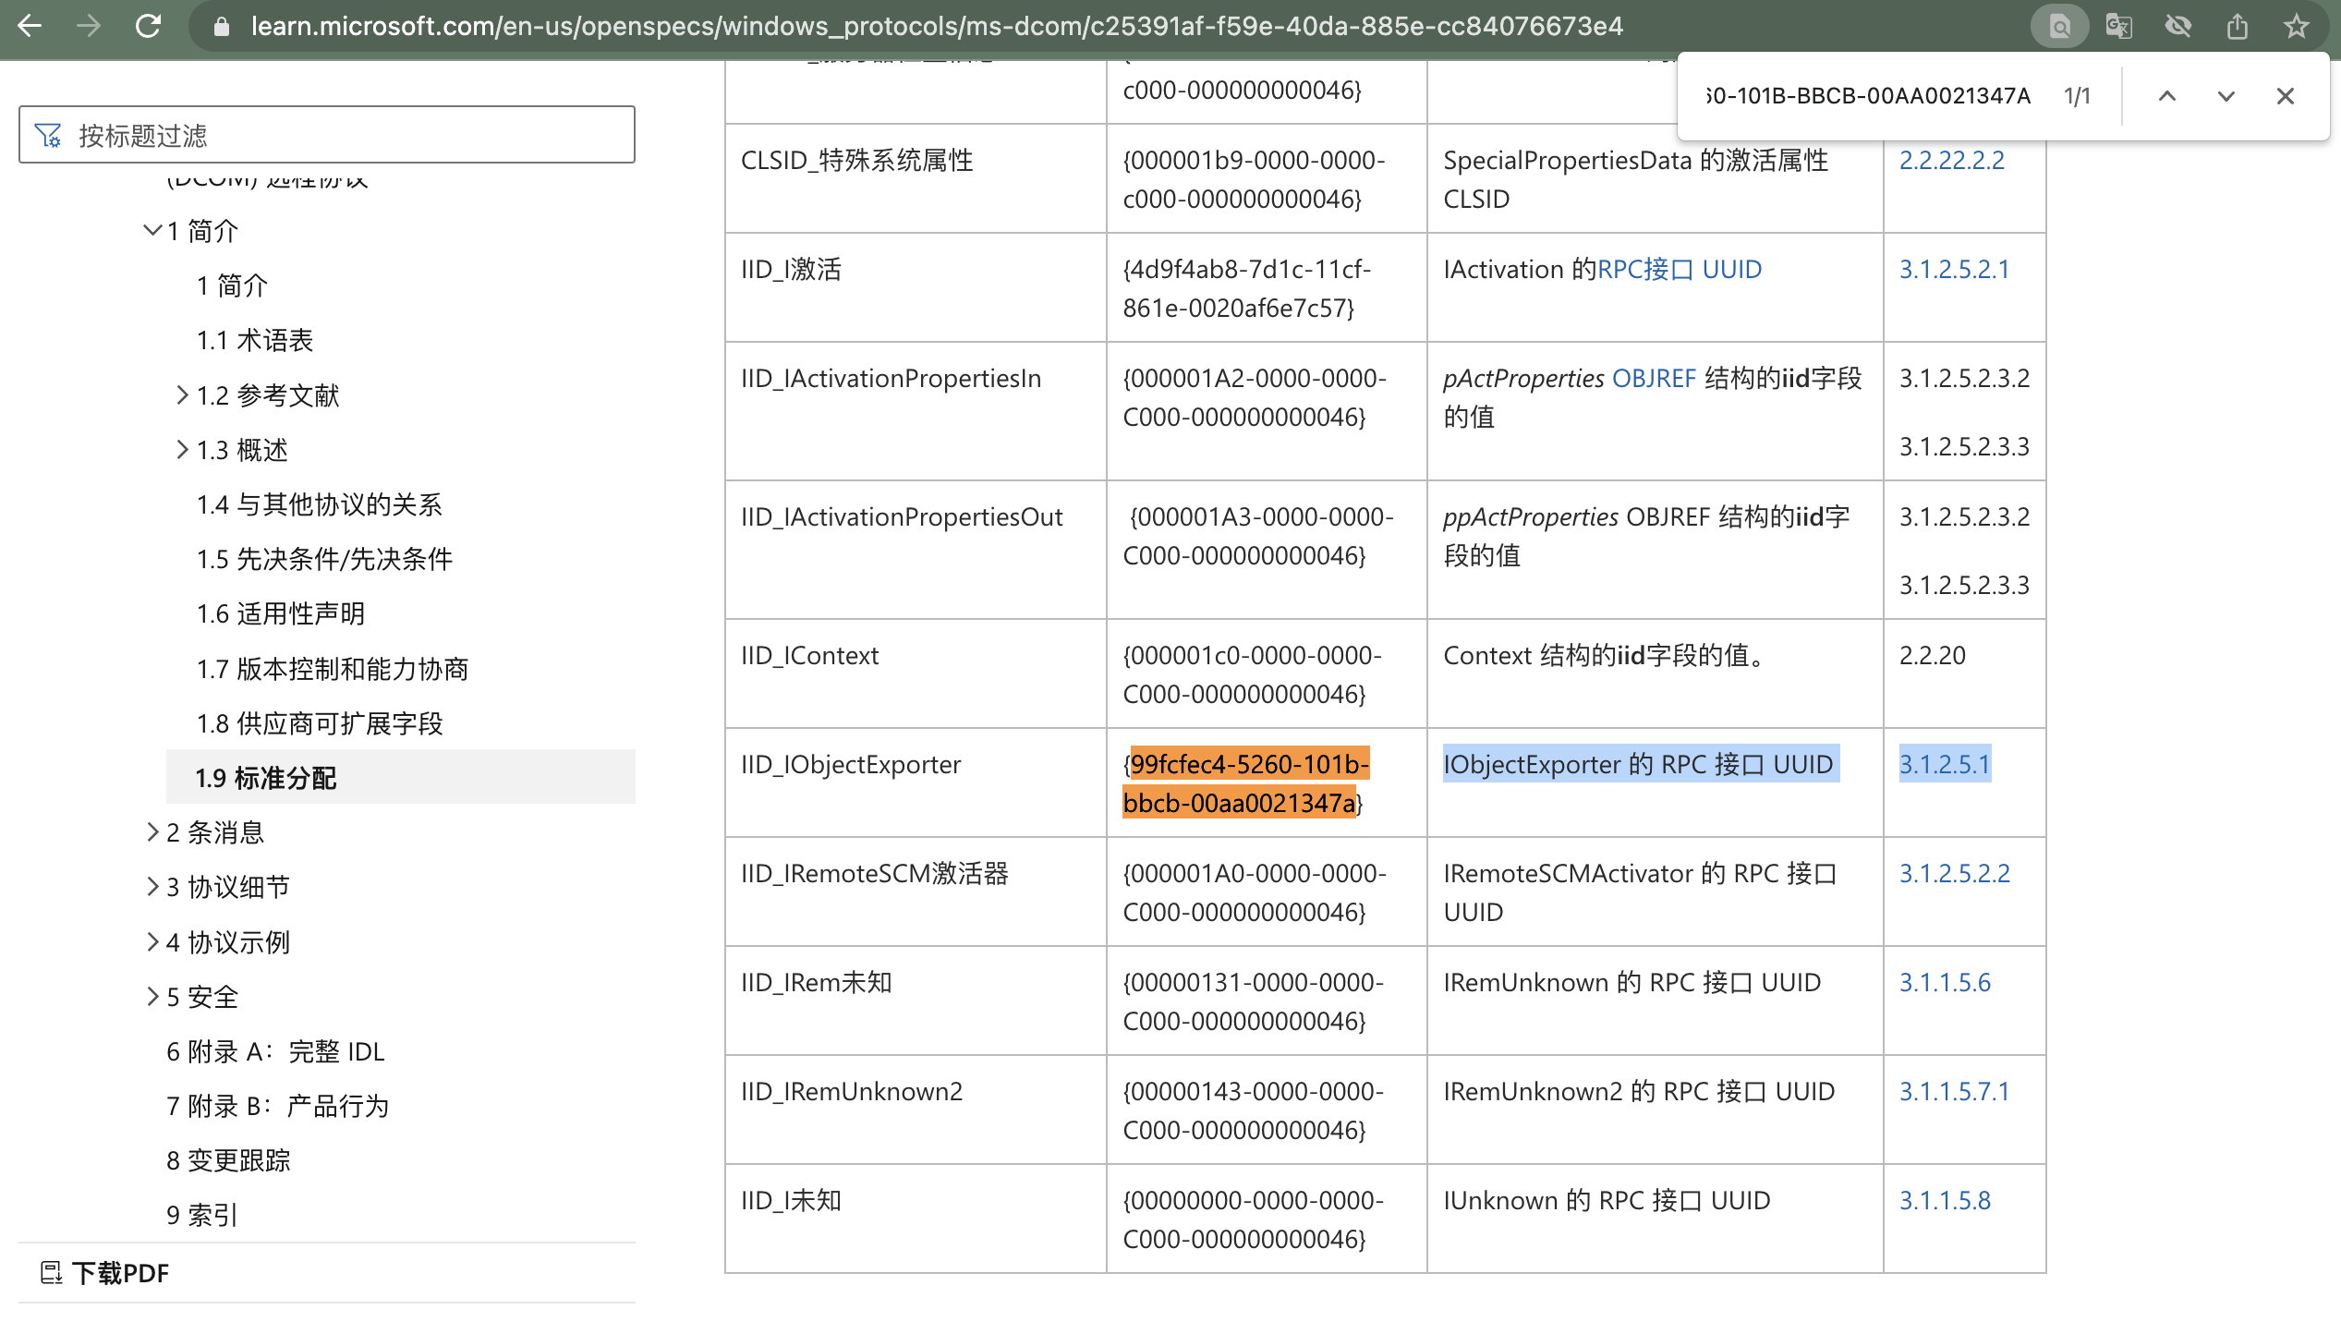
Task: Collapse the 1 简介 section chevron
Action: tap(152, 230)
